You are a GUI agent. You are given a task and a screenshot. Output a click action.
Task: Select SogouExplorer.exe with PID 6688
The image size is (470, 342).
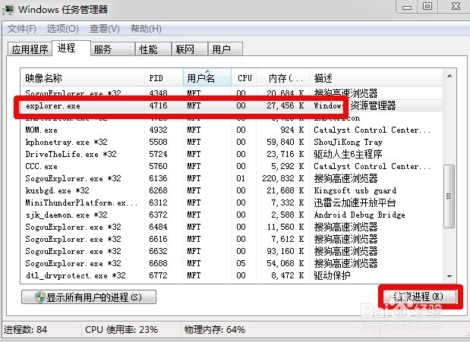[231, 263]
